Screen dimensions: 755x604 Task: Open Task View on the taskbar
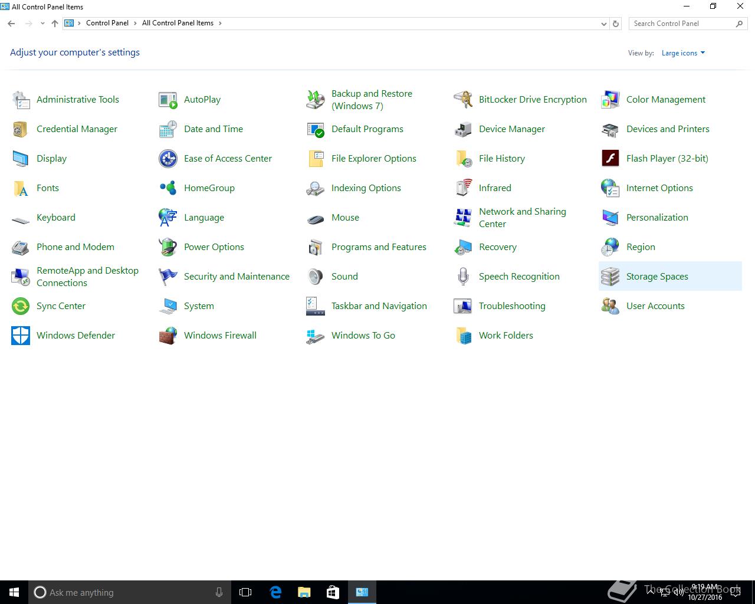tap(245, 592)
